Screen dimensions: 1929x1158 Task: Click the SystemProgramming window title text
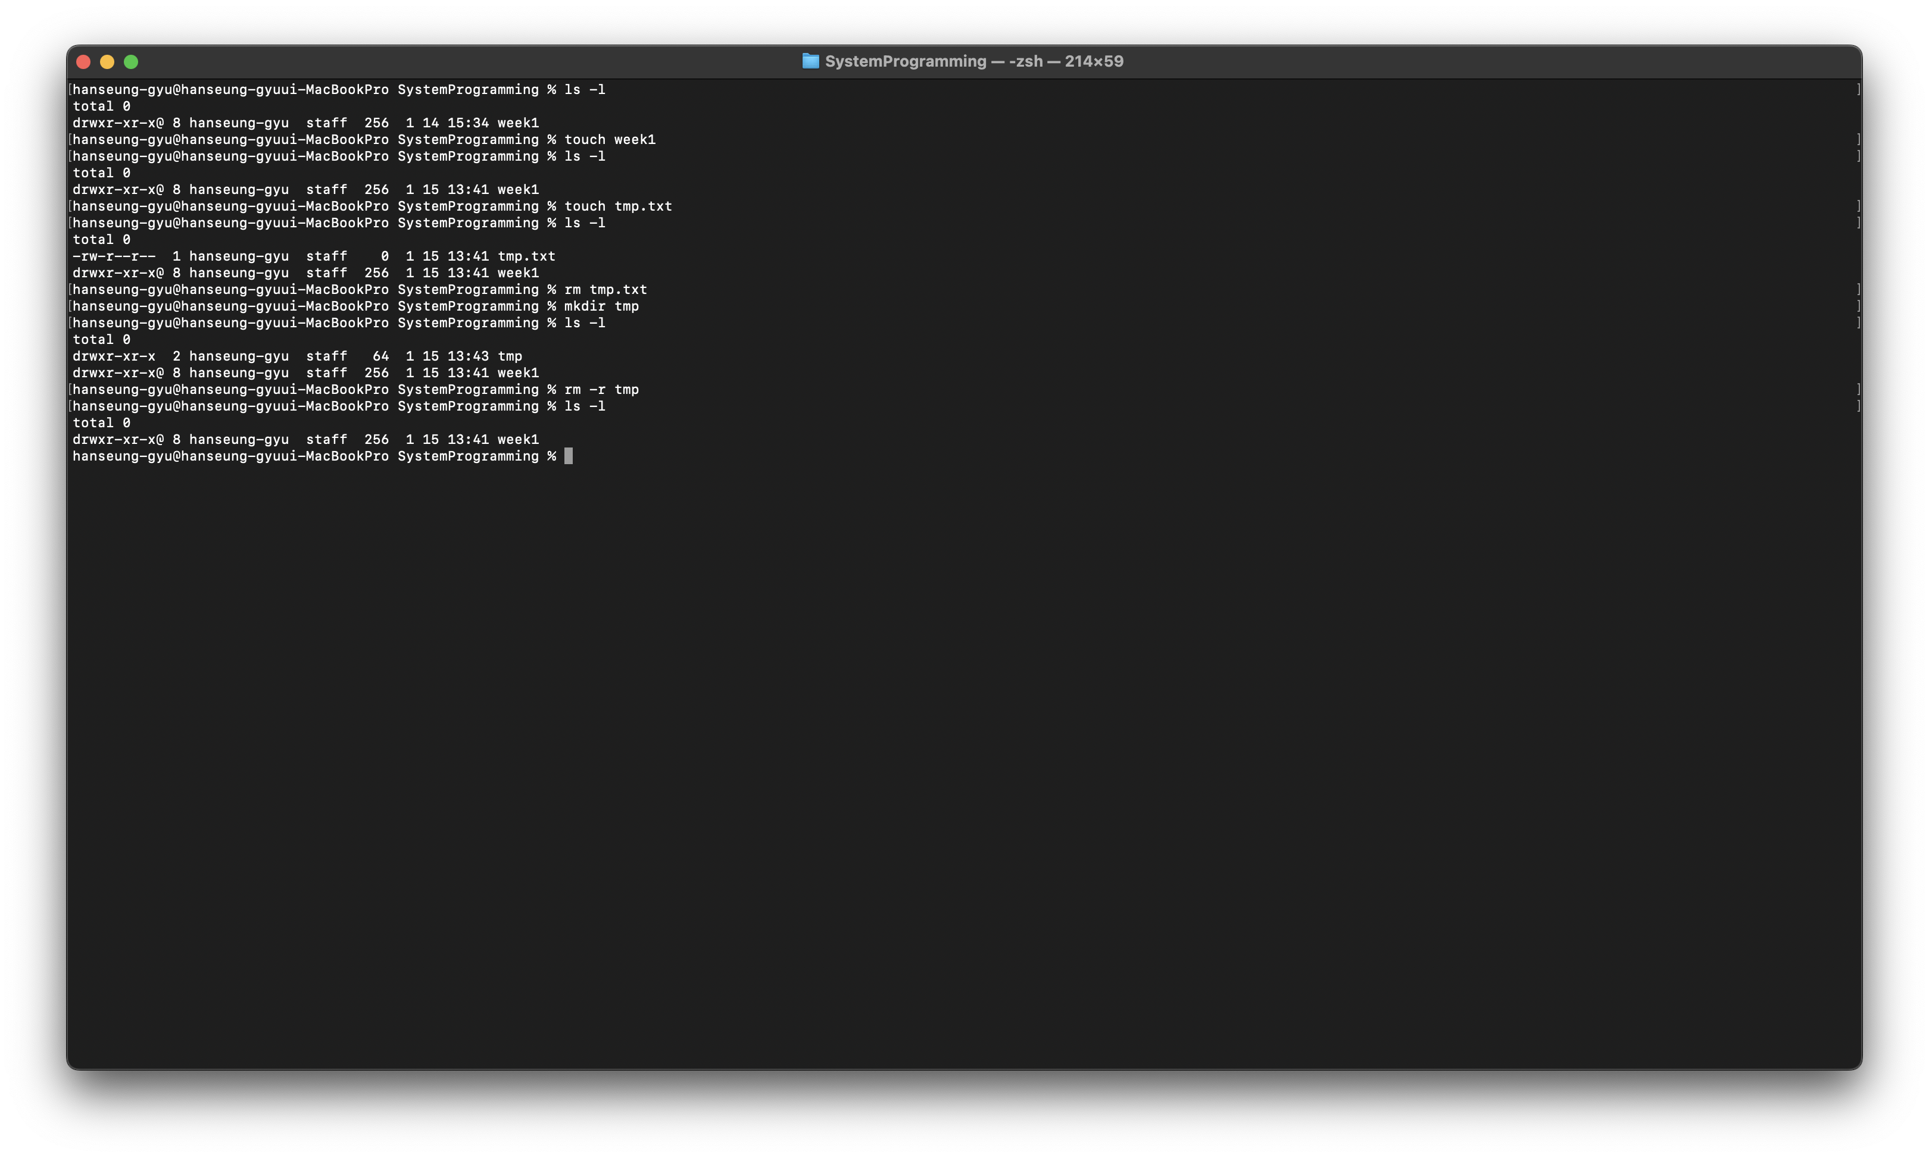click(x=906, y=62)
